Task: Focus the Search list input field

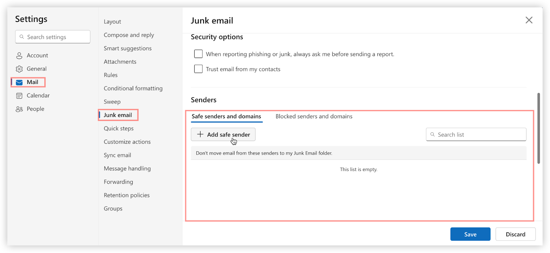Action: pyautogui.click(x=480, y=134)
